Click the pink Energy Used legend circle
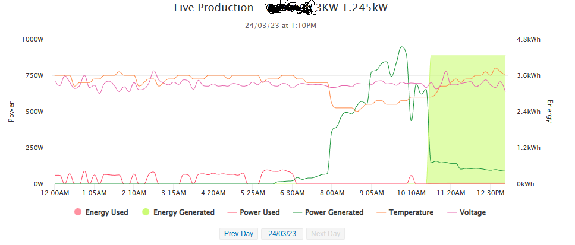The height and width of the screenshot is (245, 575). click(x=77, y=212)
